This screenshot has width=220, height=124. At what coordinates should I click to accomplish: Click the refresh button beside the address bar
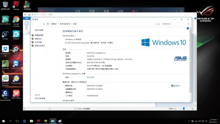[159, 24]
